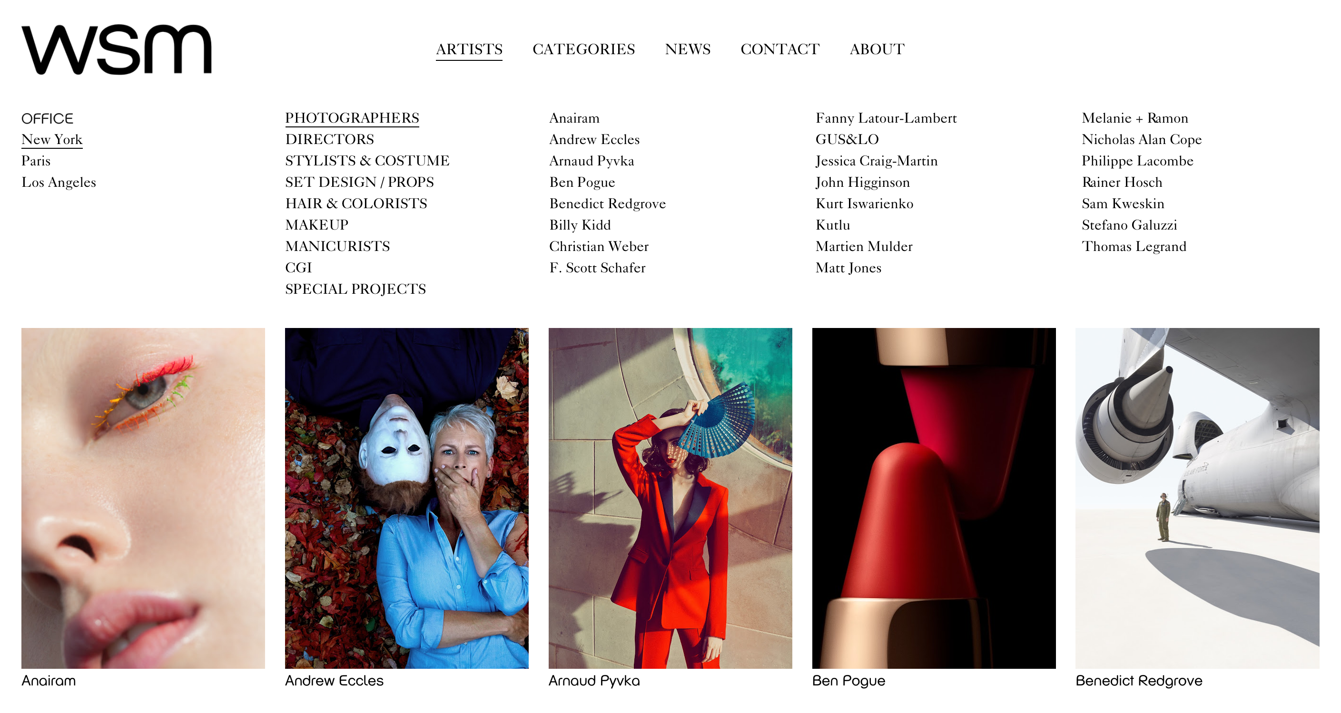Choose Hair & Colorists category
The image size is (1341, 713).
pos(356,203)
